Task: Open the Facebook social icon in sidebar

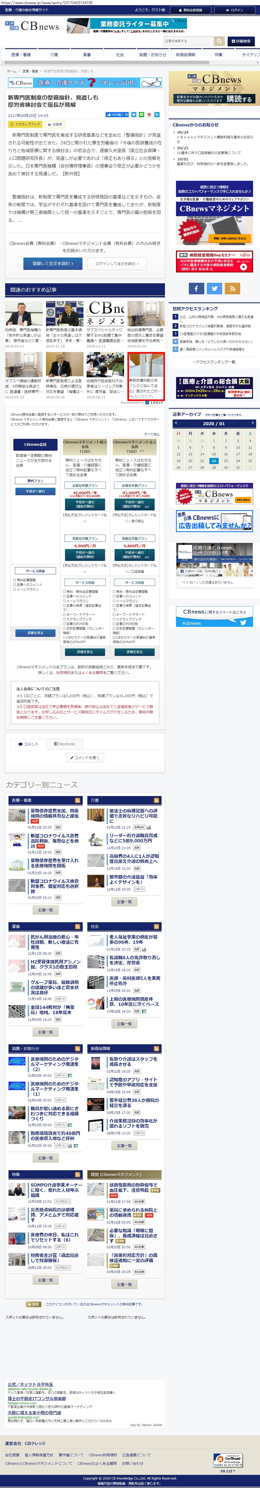Action: tap(196, 288)
